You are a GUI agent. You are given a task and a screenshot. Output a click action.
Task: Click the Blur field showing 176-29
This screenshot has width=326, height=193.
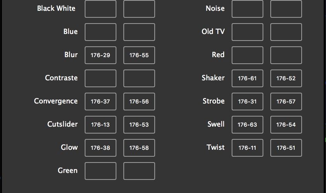tap(101, 55)
